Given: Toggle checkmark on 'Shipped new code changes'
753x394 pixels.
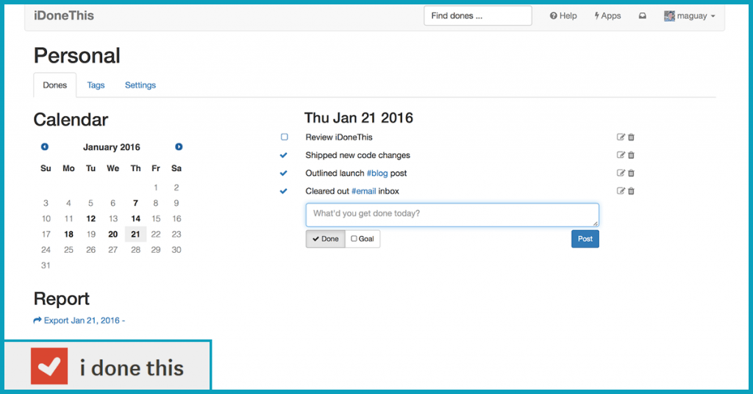Looking at the screenshot, I should tap(283, 155).
